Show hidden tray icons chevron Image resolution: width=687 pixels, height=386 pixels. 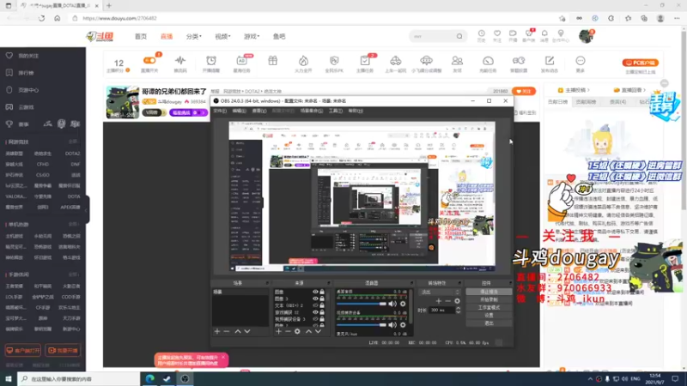(x=590, y=379)
